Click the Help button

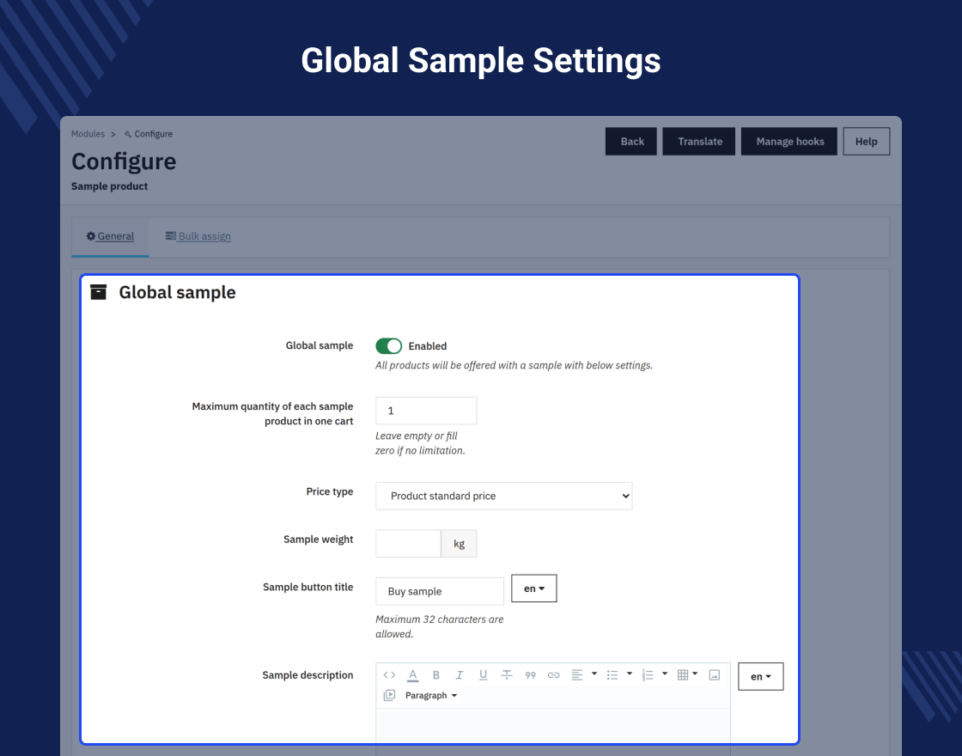(x=867, y=141)
